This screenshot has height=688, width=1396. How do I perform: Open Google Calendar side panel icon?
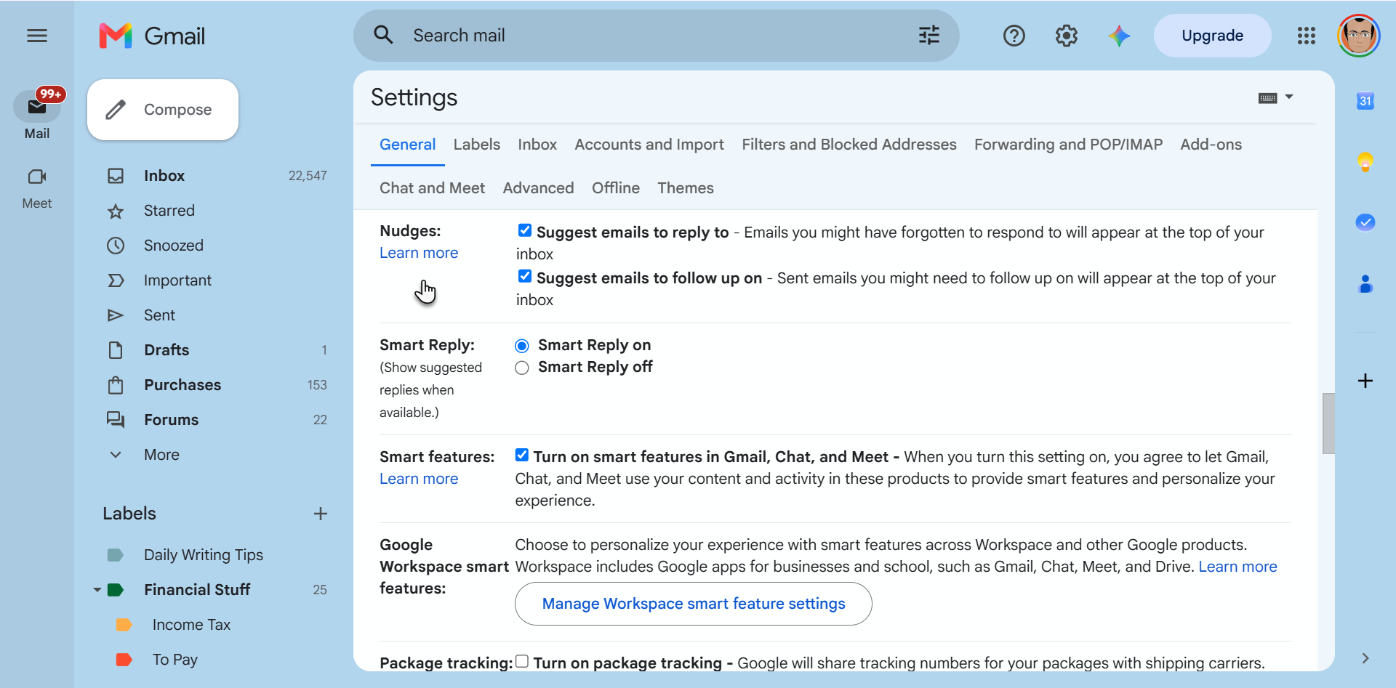point(1365,101)
